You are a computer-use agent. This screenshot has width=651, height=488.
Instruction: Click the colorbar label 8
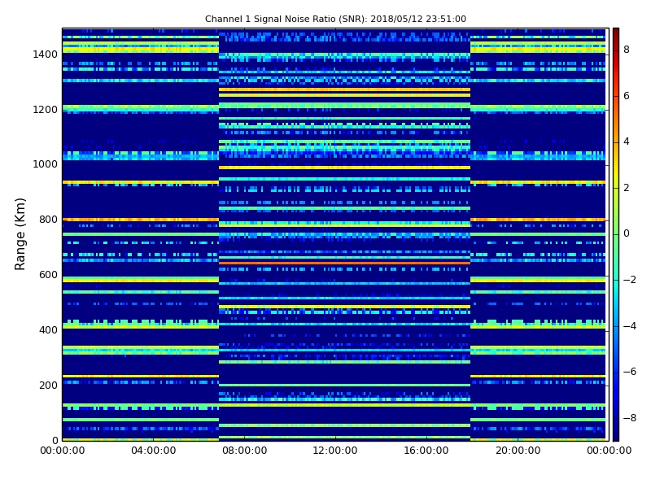[x=627, y=50]
